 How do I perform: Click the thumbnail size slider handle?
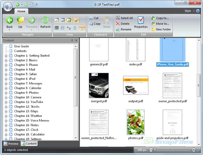coord(155,150)
